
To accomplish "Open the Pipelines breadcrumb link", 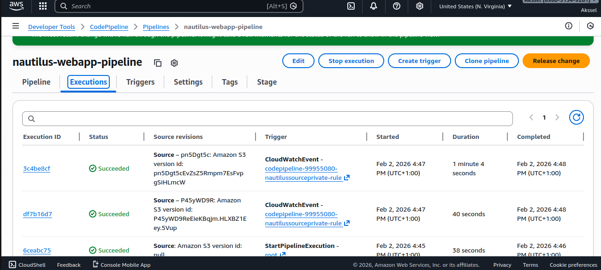I will (156, 27).
